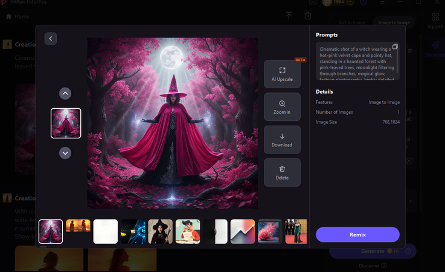The image size is (445, 272).
Task: Open the rising arrow chart thumbnail
Action: coord(243,232)
